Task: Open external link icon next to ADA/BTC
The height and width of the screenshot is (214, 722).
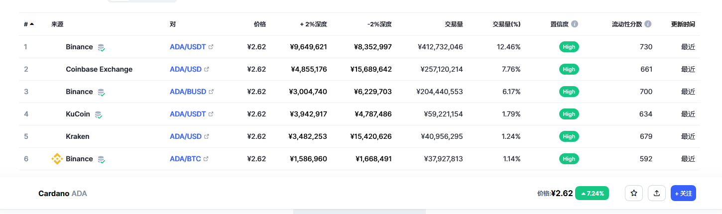Action: point(206,159)
